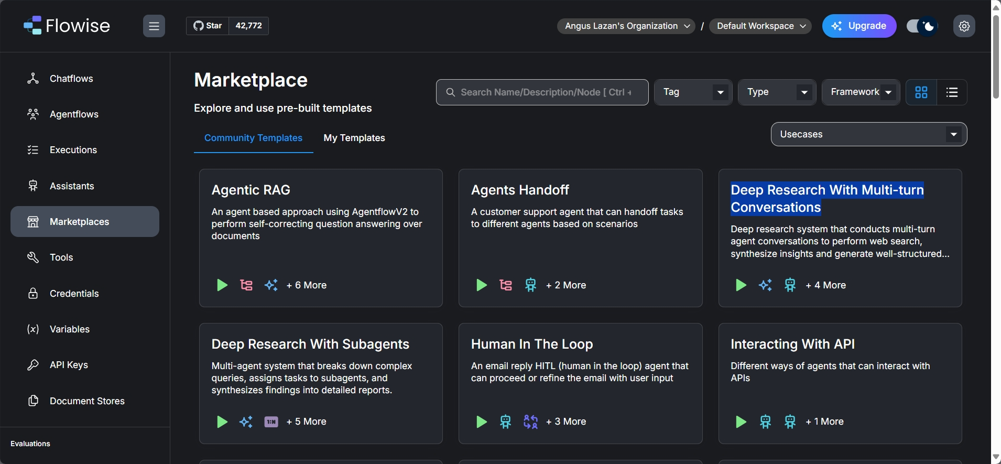Click the Variables (x) icon
The height and width of the screenshot is (464, 1001).
tap(33, 329)
